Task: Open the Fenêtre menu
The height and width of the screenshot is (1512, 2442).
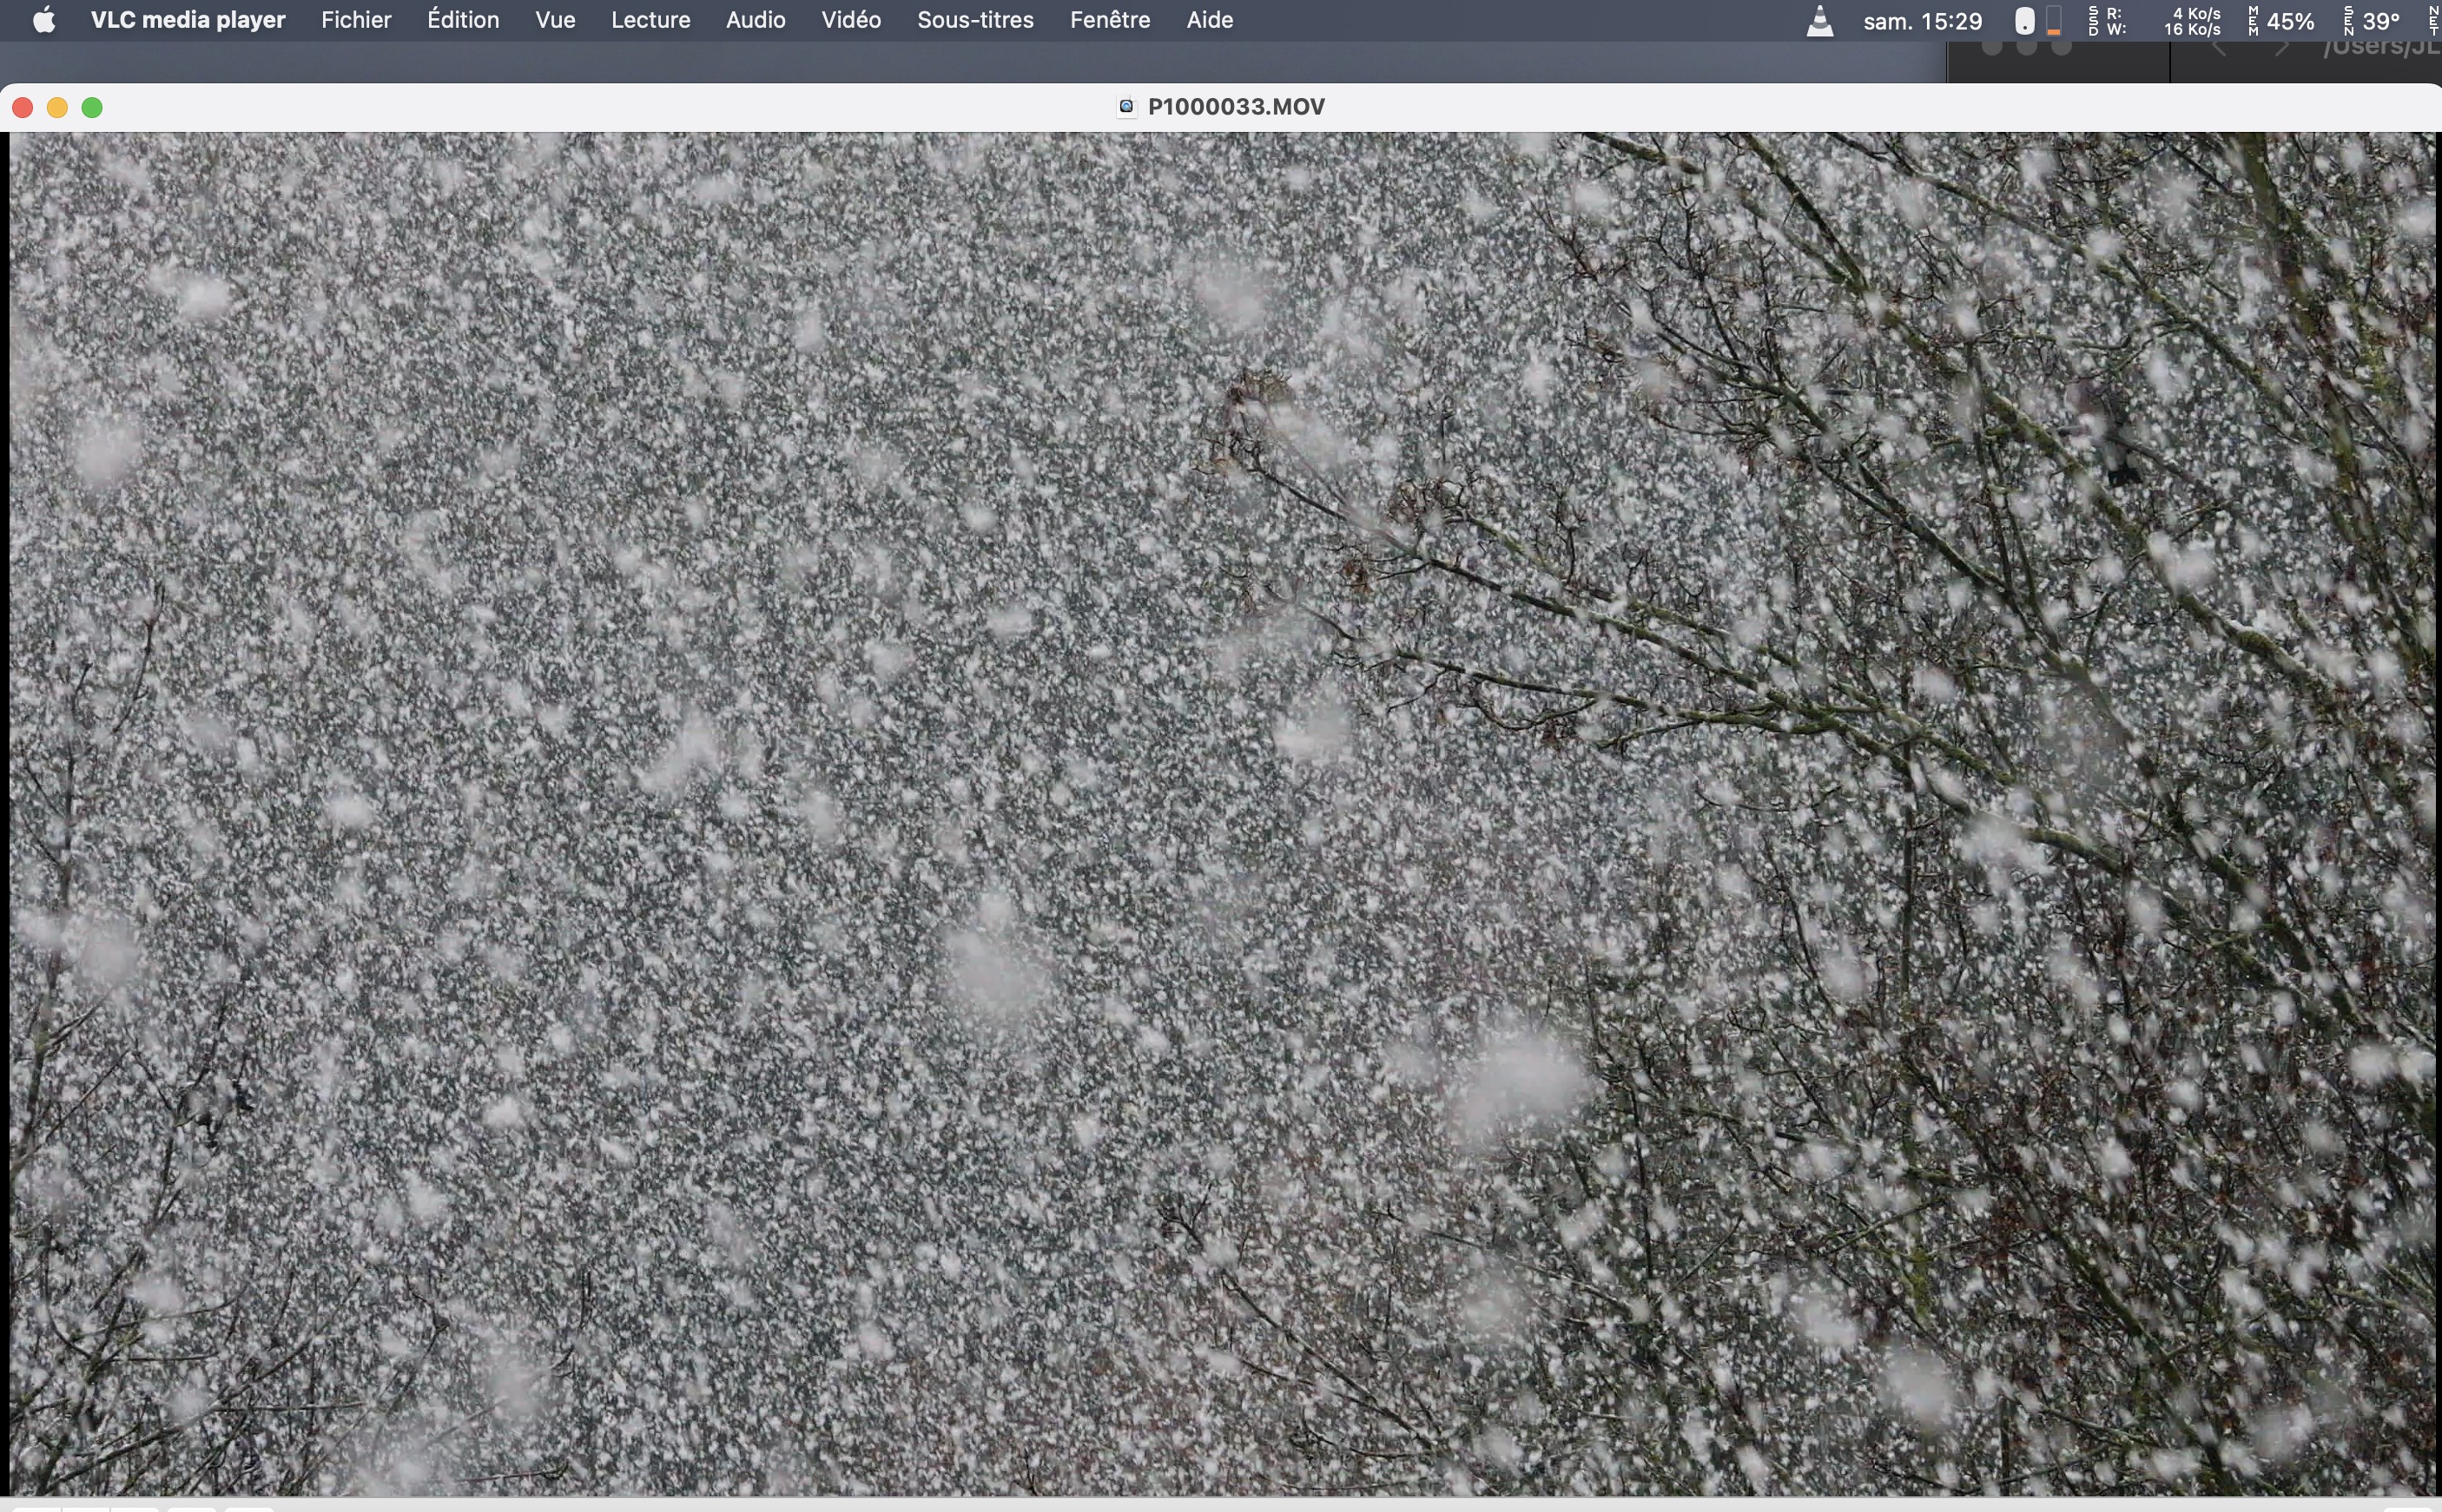Action: 1110,20
